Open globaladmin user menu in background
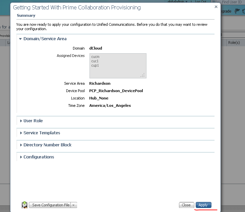This screenshot has width=245, height=212. point(177,2)
